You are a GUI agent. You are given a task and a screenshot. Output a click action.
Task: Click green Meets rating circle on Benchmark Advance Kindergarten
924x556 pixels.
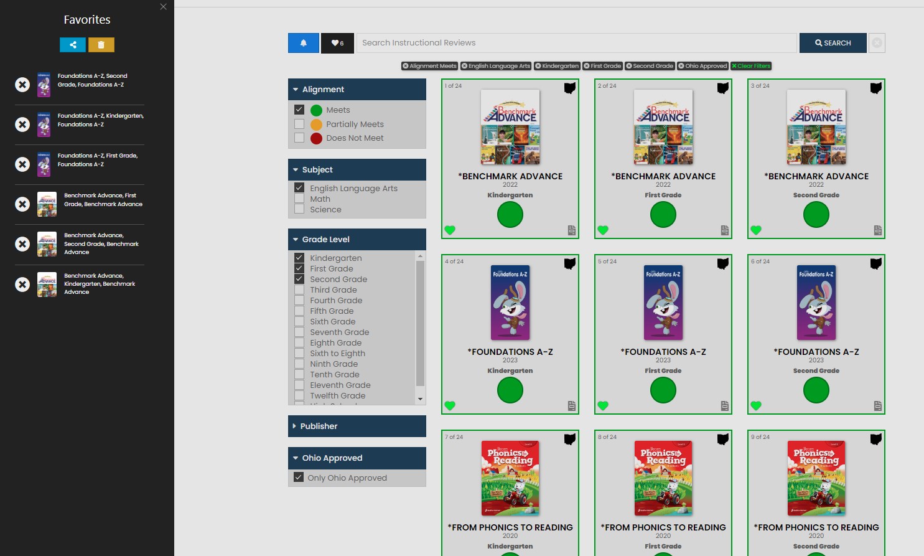tap(510, 215)
